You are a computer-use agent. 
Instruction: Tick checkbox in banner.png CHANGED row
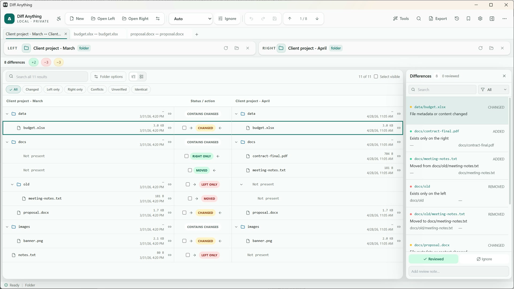click(184, 241)
